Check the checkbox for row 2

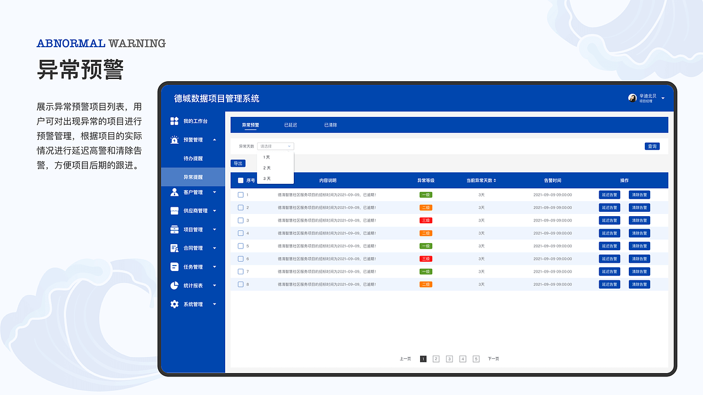241,207
